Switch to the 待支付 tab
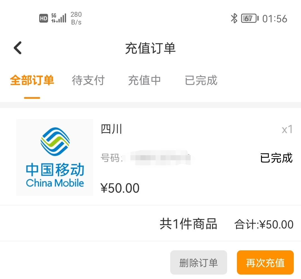This screenshot has width=301, height=279. click(88, 80)
